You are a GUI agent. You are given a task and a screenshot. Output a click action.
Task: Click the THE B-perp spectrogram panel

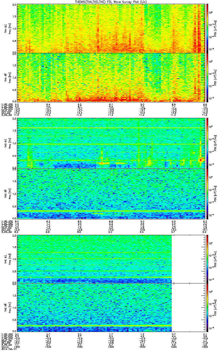pos(110,259)
